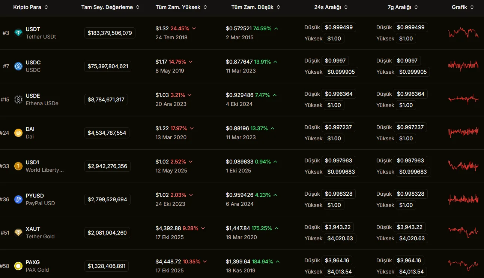Sort by 7g Aralığı column header
The width and height of the screenshot is (484, 278).
click(x=403, y=7)
